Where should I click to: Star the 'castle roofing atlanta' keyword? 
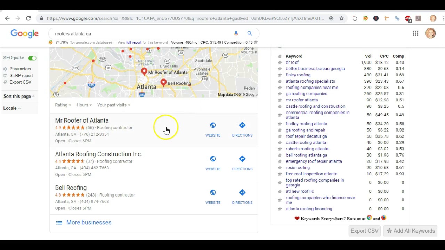pos(280,143)
